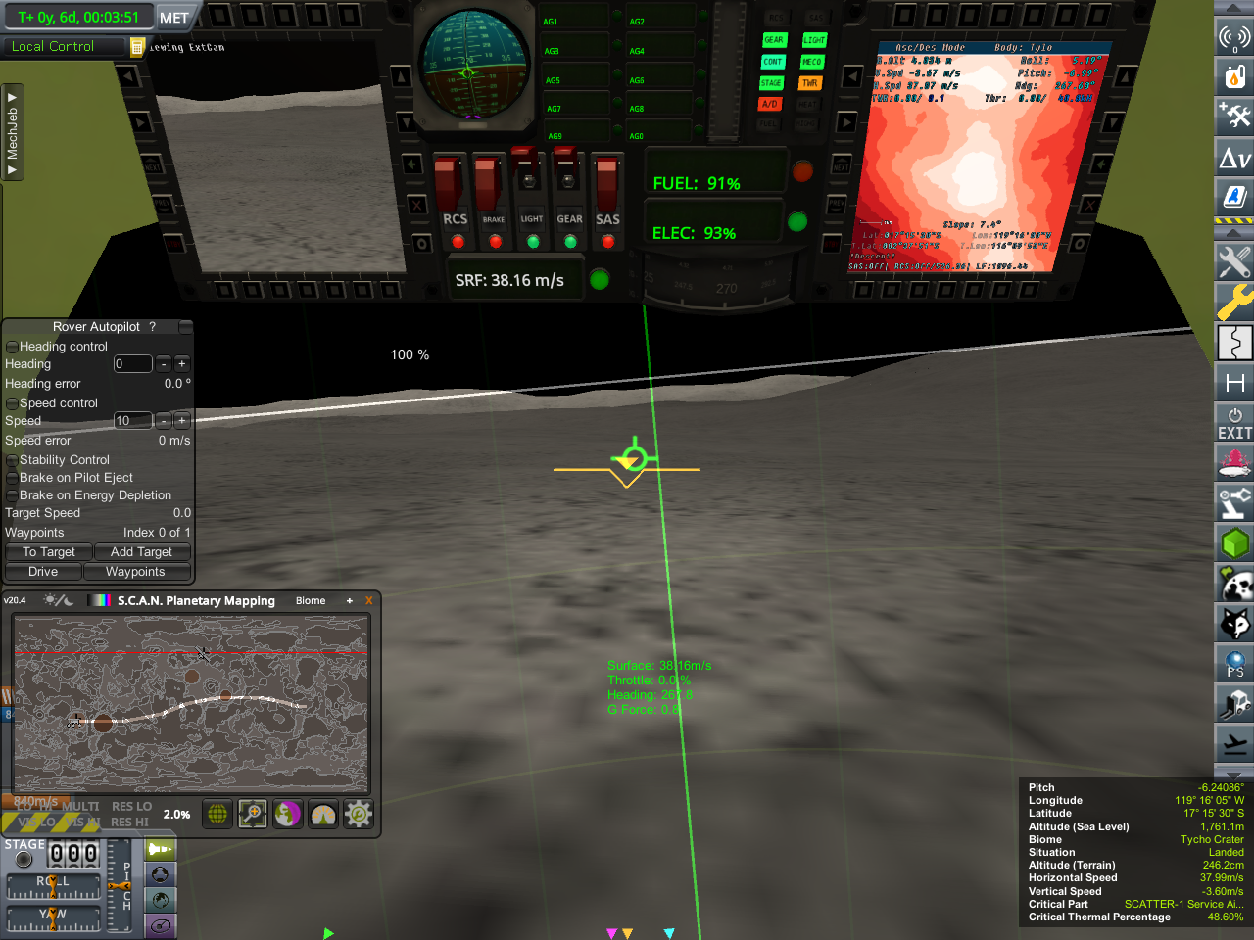The image size is (1254, 940).
Task: Open the SCANsat planet mapping toolbar icon
Action: [1234, 584]
